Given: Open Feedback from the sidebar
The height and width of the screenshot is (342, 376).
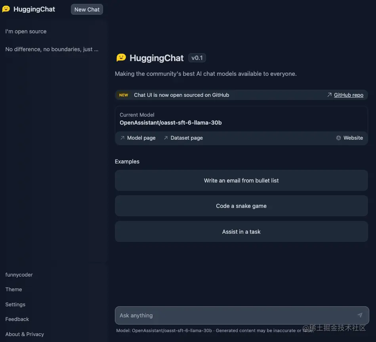Looking at the screenshot, I should pyautogui.click(x=17, y=319).
